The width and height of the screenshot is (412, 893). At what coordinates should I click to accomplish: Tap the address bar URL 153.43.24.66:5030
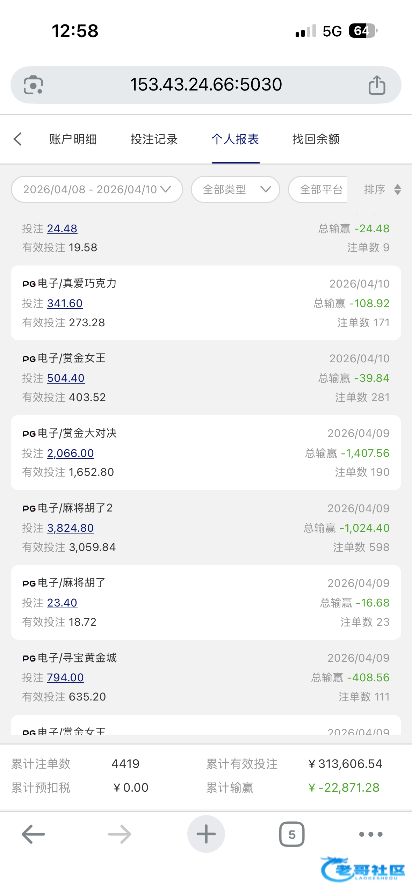pos(206,85)
